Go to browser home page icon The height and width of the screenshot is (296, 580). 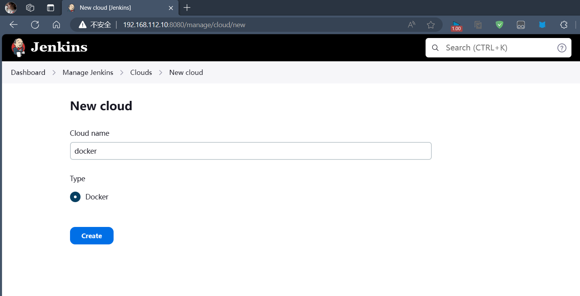[x=56, y=25]
